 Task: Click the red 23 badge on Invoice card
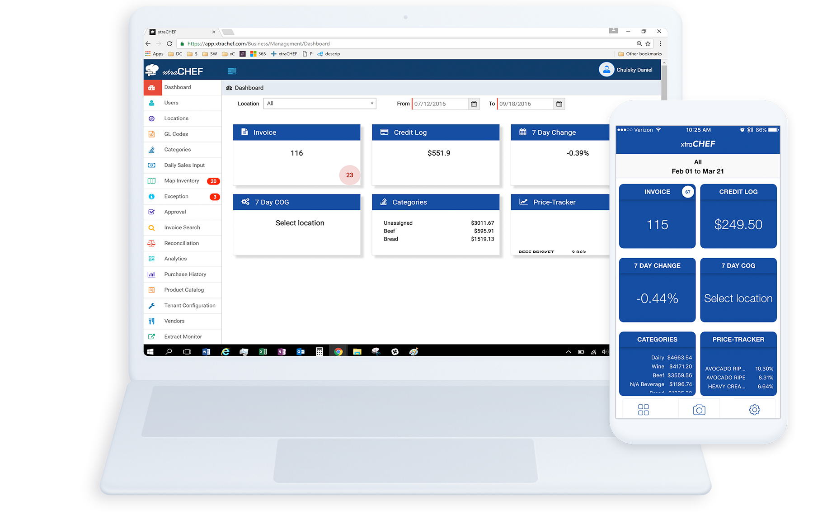click(x=350, y=175)
